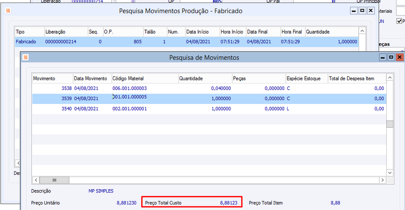Screen dimensions: 405x210
Task: Close the Pesquisa Movimentos Produção - Fabricado window
Action: click(371, 11)
